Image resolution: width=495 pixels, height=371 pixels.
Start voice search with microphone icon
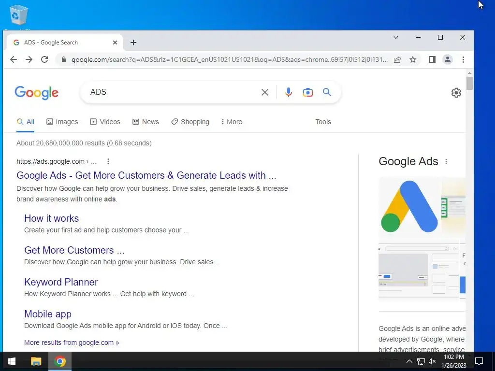288,92
